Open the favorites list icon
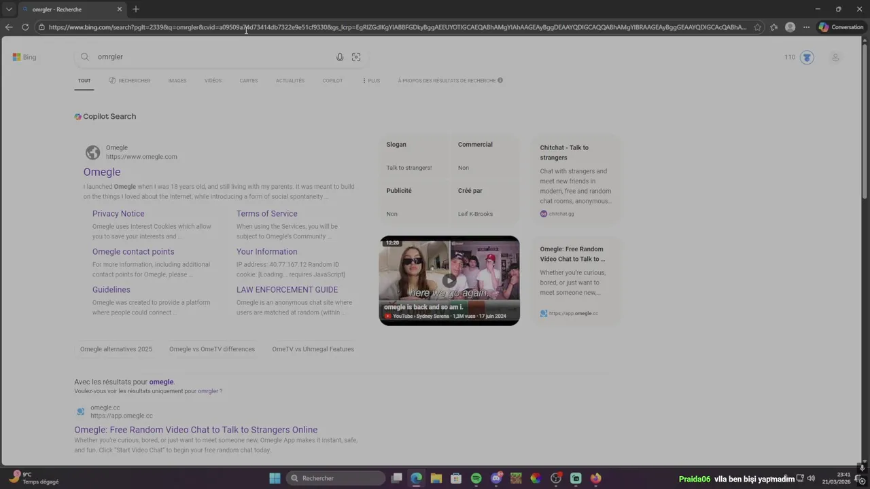Image resolution: width=870 pixels, height=489 pixels. (774, 27)
